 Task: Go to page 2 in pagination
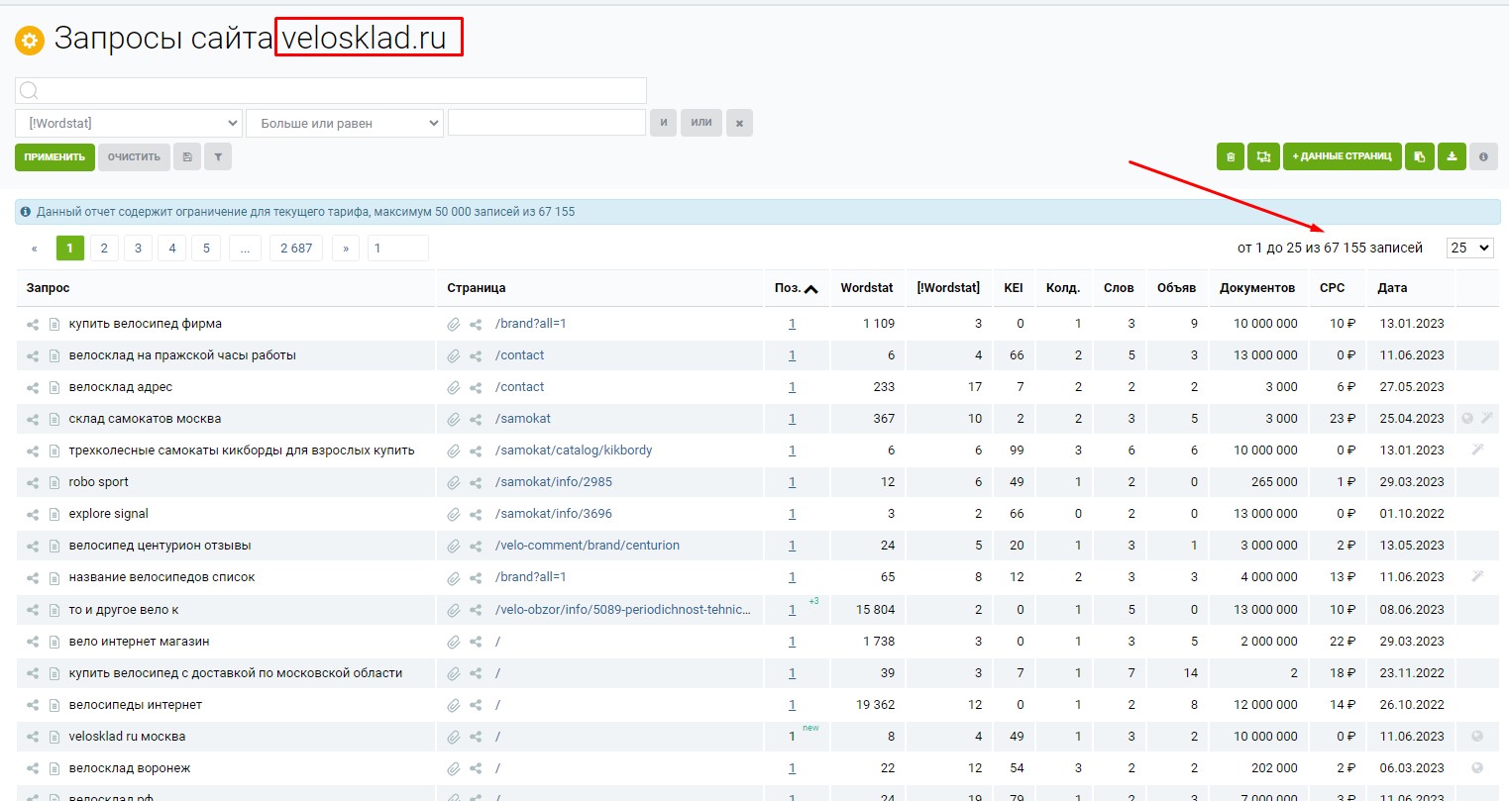(x=104, y=248)
